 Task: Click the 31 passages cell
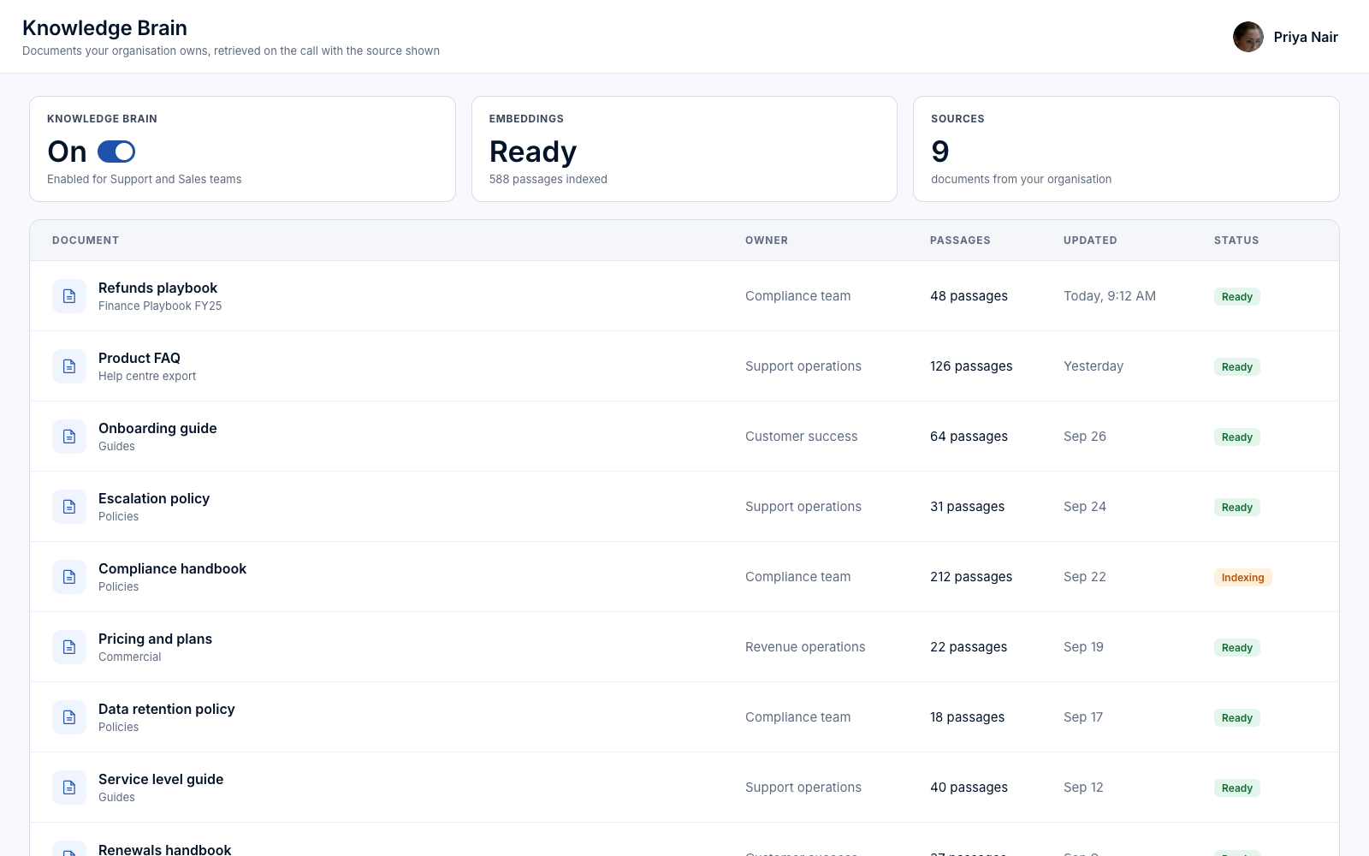(x=967, y=507)
